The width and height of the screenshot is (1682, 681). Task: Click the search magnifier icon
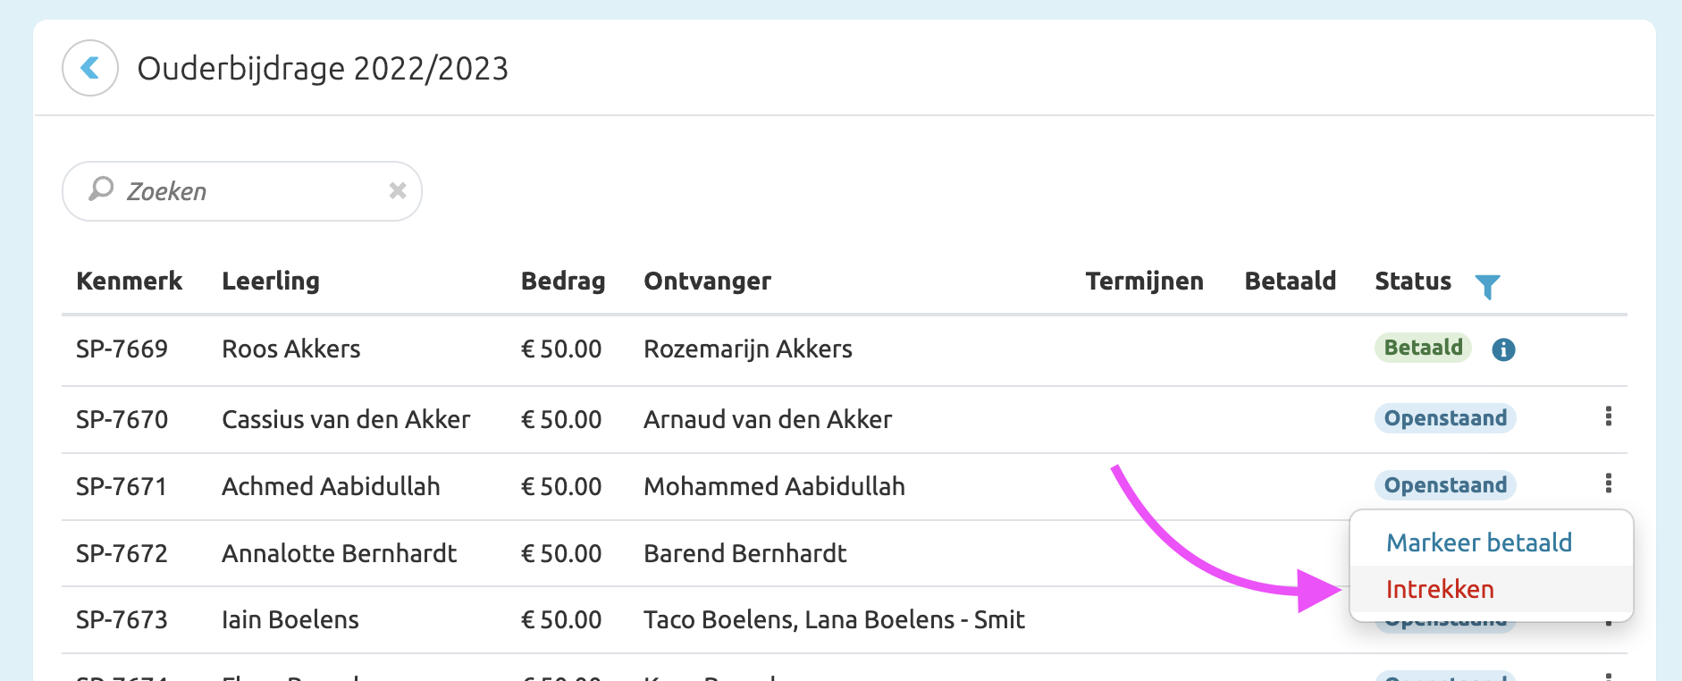101,189
